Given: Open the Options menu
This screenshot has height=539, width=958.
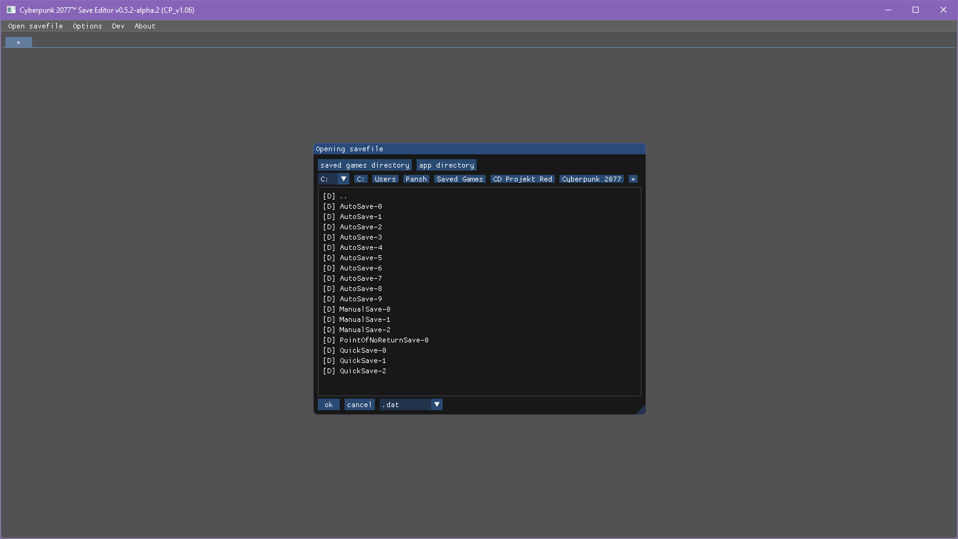Looking at the screenshot, I should pos(87,26).
